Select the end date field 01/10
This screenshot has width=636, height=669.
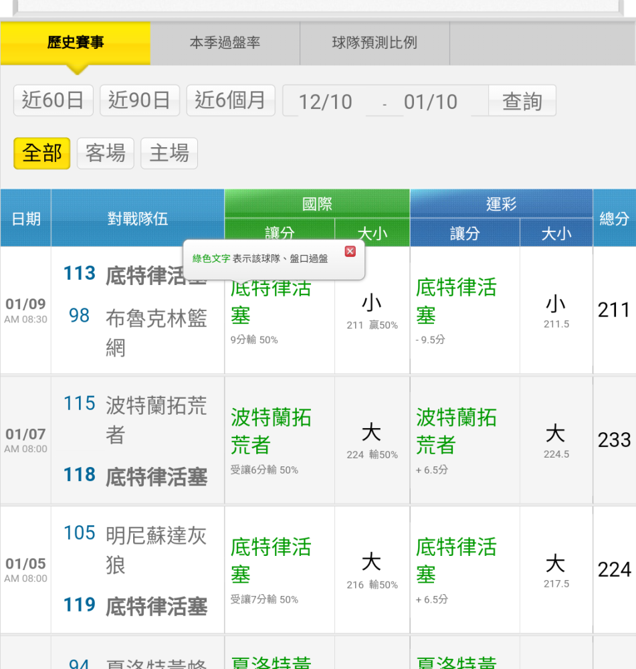431,102
